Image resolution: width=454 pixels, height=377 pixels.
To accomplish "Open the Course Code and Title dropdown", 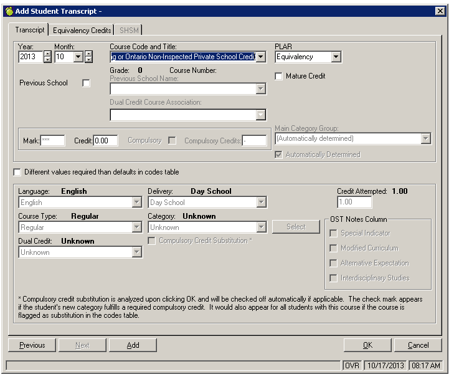I will tap(261, 57).
